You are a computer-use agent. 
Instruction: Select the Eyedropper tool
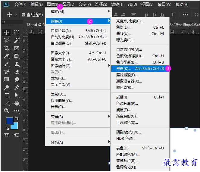[7, 56]
